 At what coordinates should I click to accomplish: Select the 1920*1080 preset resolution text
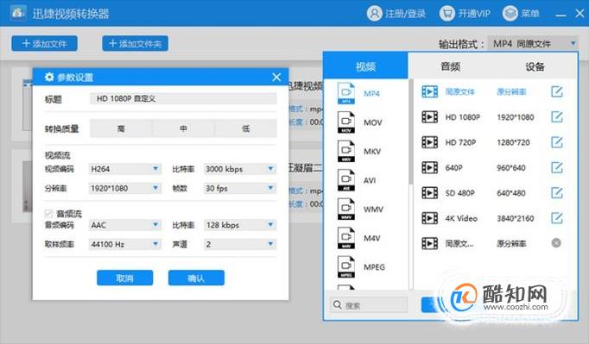click(516, 117)
